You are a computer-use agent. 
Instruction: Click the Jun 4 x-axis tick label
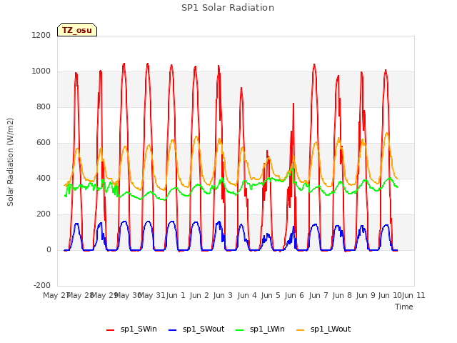point(247,295)
